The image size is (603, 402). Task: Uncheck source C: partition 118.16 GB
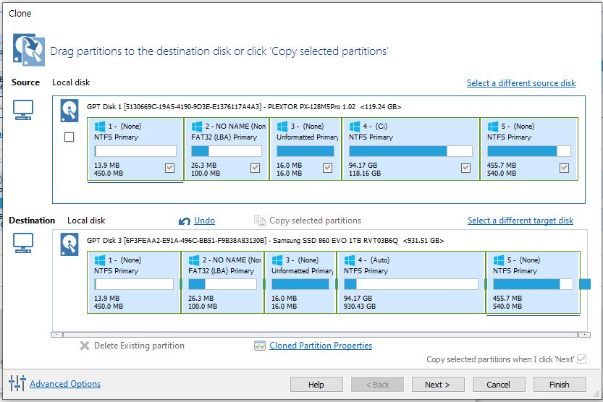tap(465, 168)
